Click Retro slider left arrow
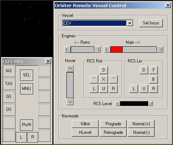 tap(67, 50)
